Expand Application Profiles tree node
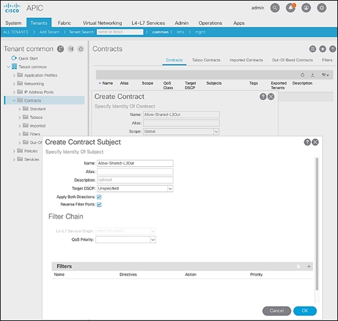The height and width of the screenshot is (321, 338). [14, 75]
